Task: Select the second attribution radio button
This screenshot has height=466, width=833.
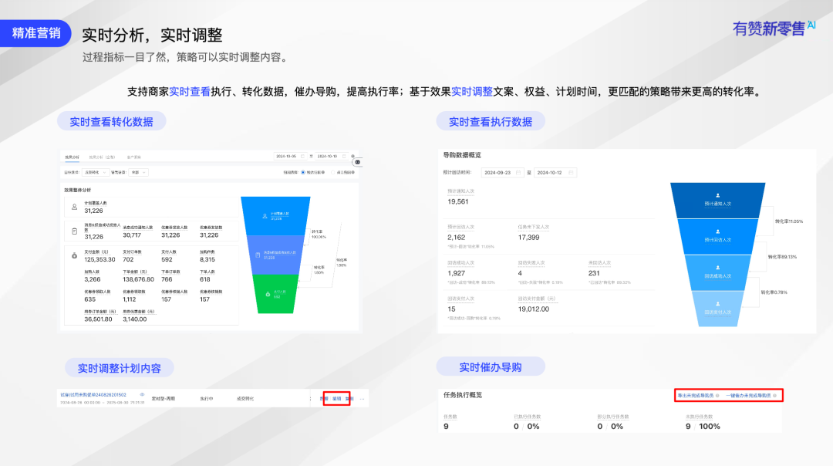Action: pos(333,172)
